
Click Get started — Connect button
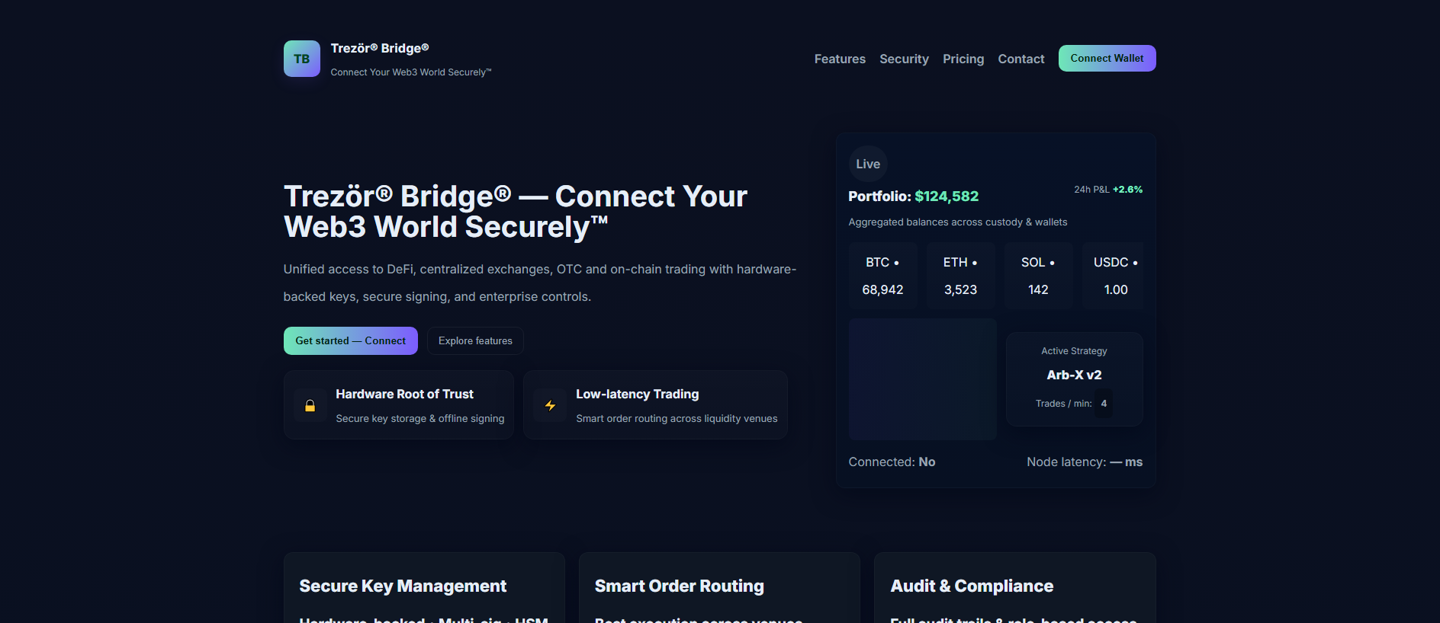coord(351,340)
